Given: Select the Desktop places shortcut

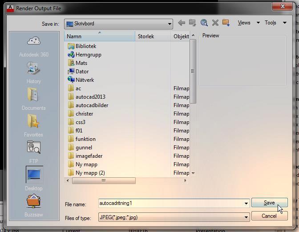Looking at the screenshot, I should point(34,179).
